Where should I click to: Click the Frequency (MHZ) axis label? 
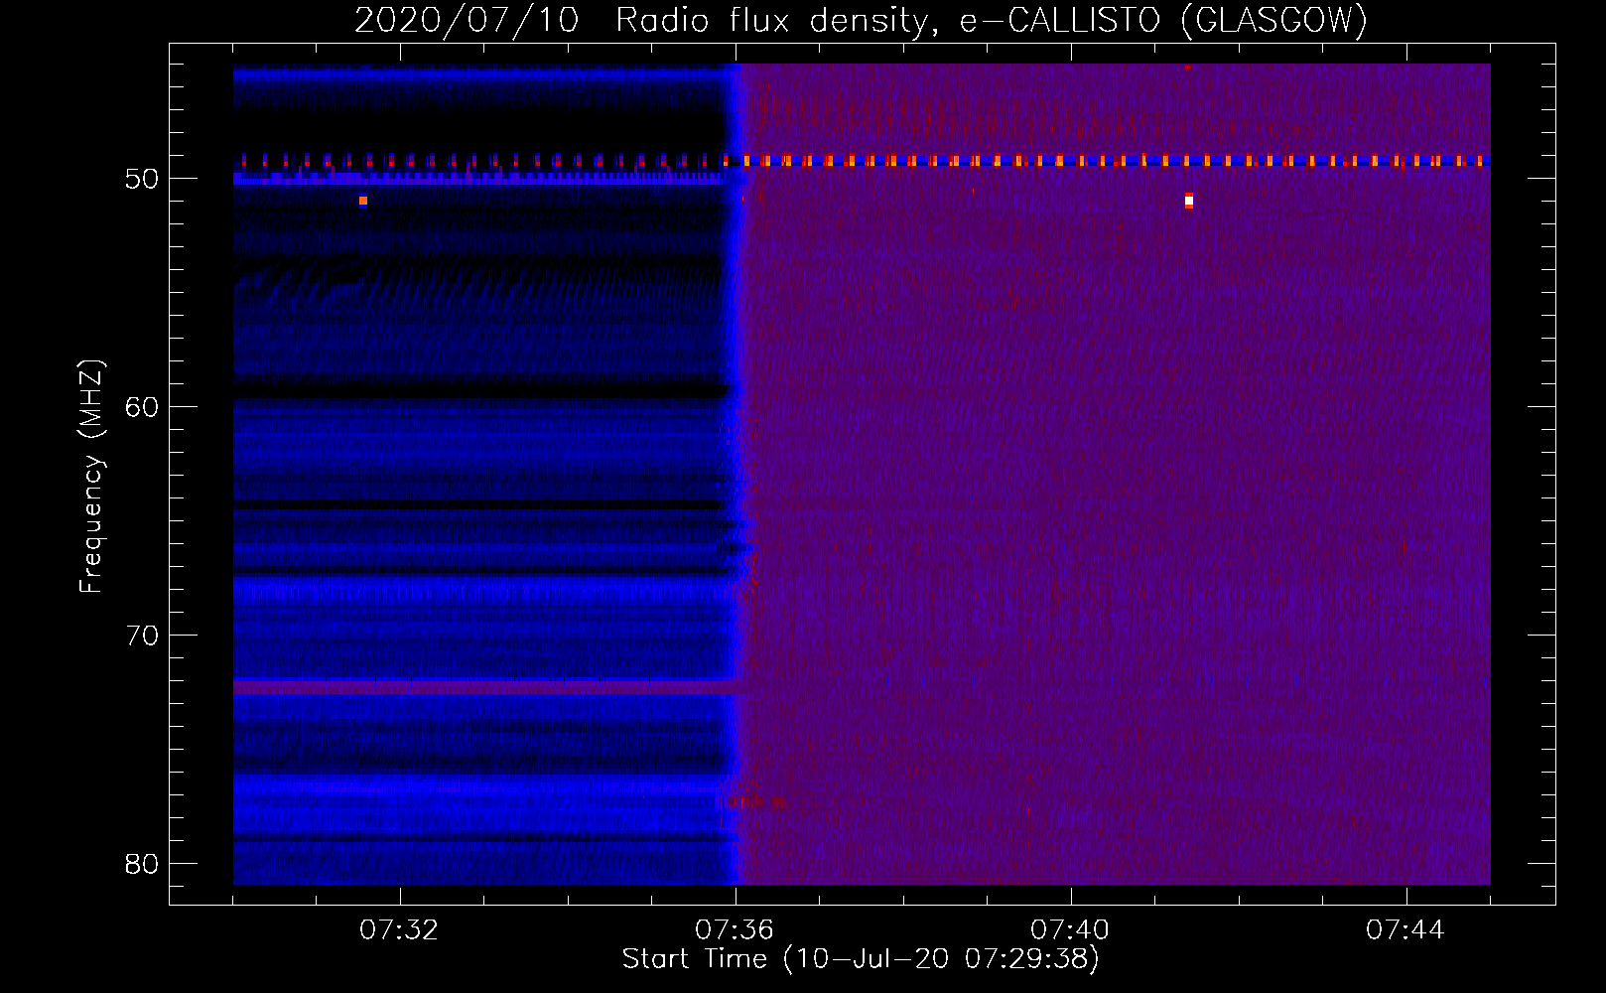tap(91, 477)
